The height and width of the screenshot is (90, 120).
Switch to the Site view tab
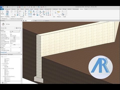tap(35, 21)
